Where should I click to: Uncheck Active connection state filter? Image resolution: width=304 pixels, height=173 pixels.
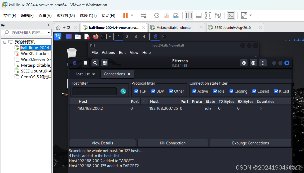pos(194,91)
